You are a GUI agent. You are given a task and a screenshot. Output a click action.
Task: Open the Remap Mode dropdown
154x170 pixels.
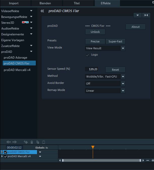tap(123, 91)
